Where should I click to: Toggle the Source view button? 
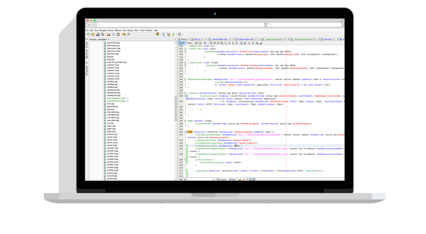(181, 43)
